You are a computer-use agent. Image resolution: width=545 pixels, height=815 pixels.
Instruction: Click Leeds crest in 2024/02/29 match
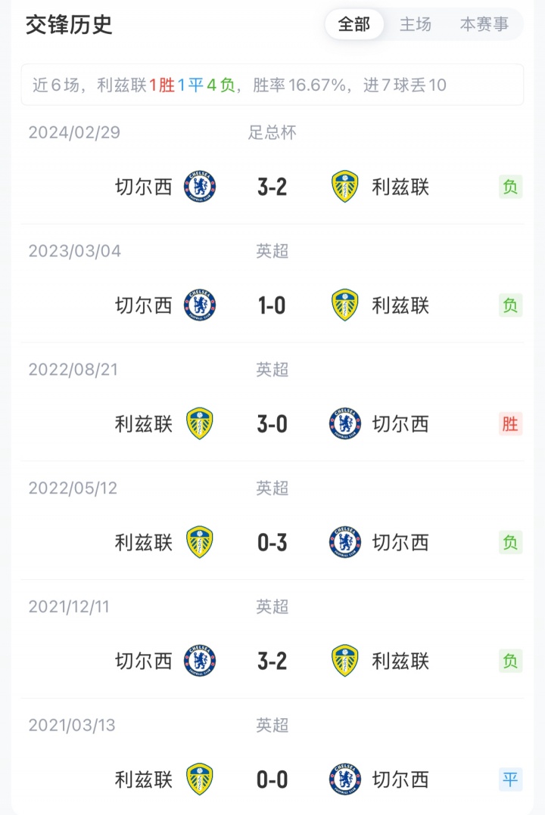point(345,187)
